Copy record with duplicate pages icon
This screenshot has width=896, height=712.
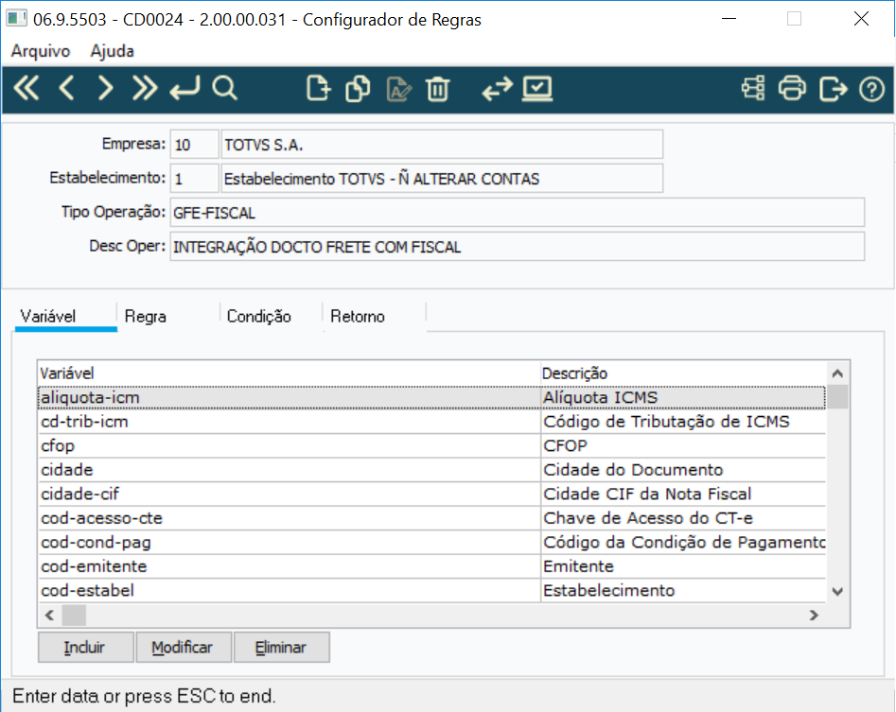pos(358,89)
